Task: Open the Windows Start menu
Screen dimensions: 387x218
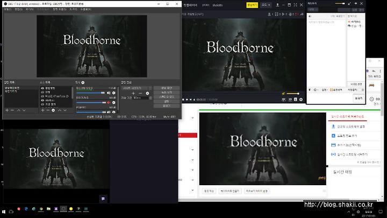Action: (4, 212)
